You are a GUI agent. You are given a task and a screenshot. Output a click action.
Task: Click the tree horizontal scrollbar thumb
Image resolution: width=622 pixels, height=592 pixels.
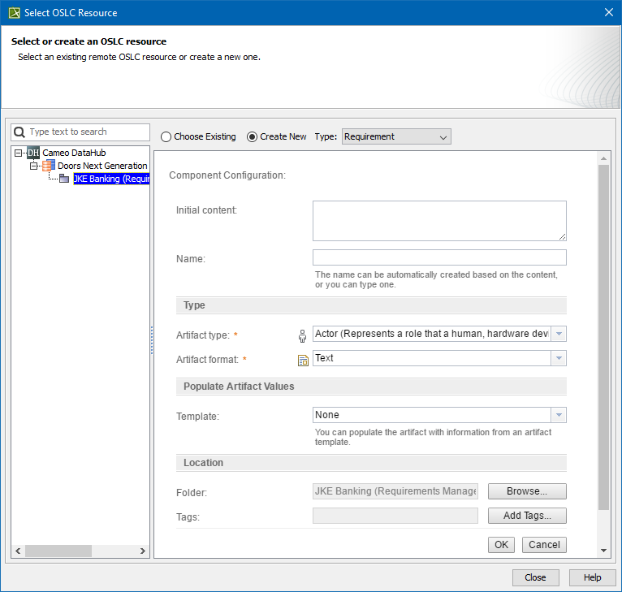[x=58, y=551]
